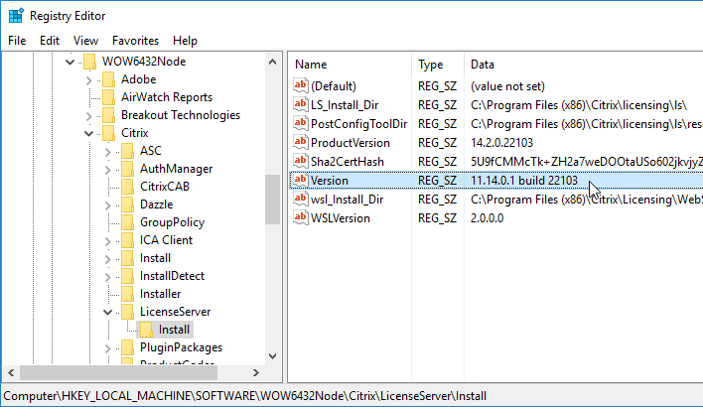Click the AirWatch Reports folder icon

coord(108,97)
